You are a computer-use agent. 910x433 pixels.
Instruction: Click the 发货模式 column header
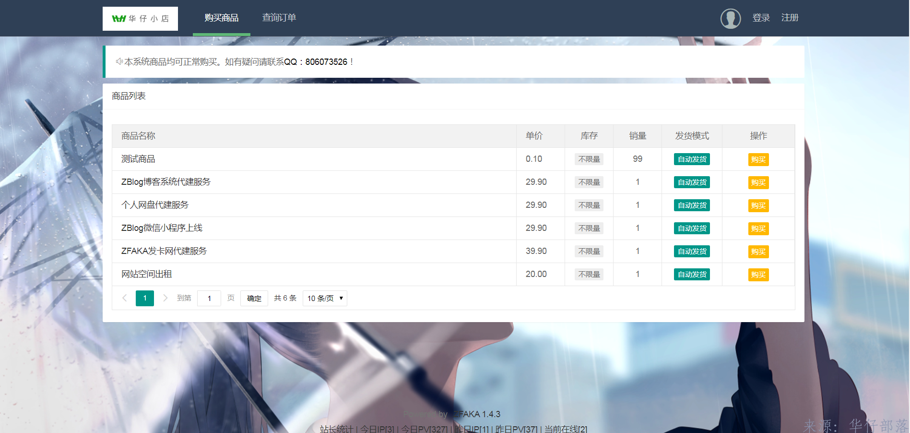click(x=692, y=136)
